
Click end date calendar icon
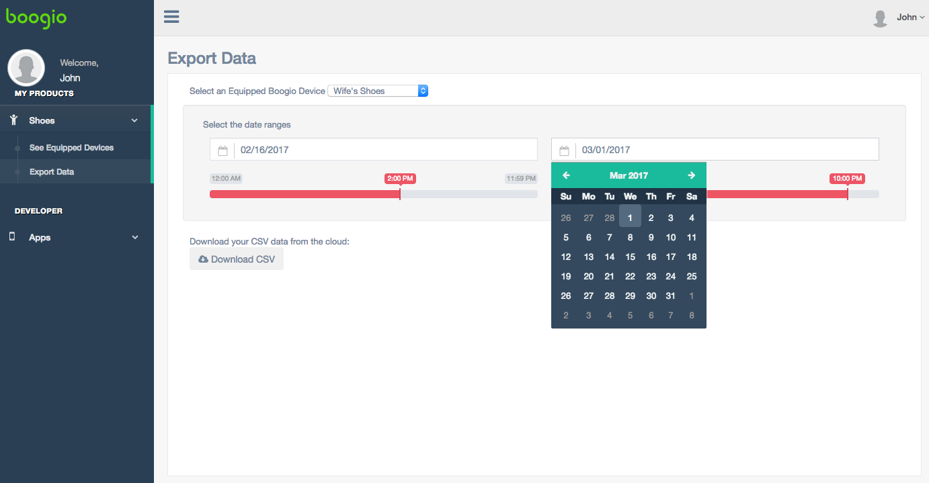coord(564,150)
